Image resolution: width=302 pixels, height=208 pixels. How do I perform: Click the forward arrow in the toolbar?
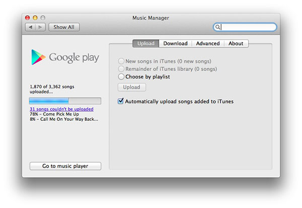point(40,27)
